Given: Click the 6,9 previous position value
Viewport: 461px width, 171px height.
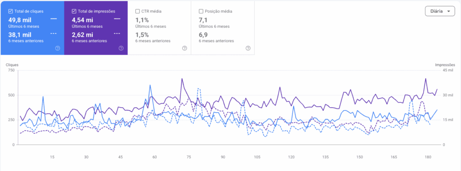Looking at the screenshot, I should click(203, 35).
